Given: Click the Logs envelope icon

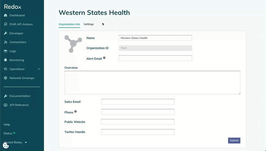Looking at the screenshot, I should click(x=5, y=51).
